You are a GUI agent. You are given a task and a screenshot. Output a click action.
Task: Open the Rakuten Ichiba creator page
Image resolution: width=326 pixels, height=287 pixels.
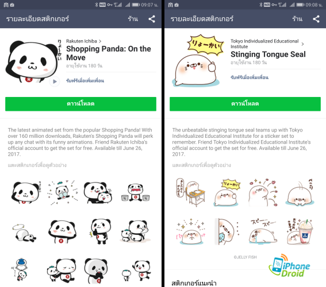[x=84, y=41]
